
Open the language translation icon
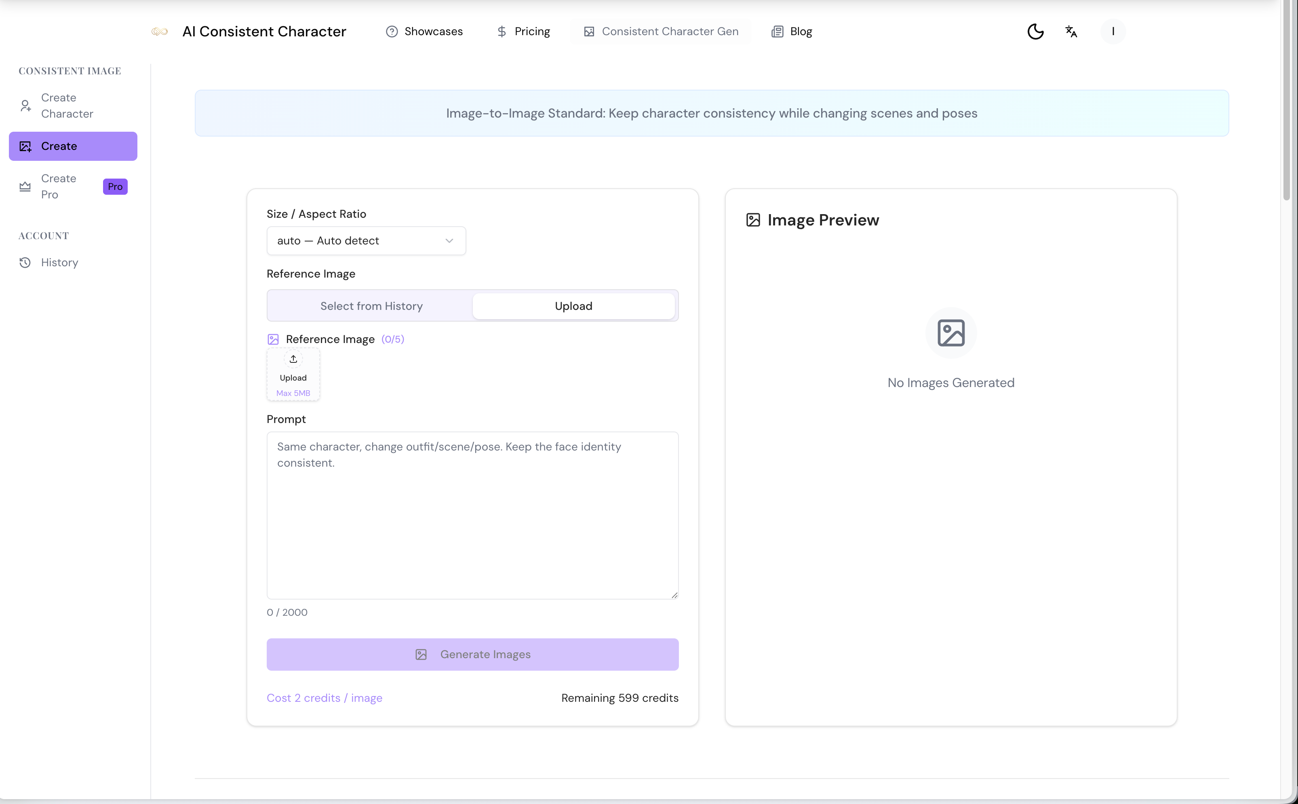pos(1071,32)
